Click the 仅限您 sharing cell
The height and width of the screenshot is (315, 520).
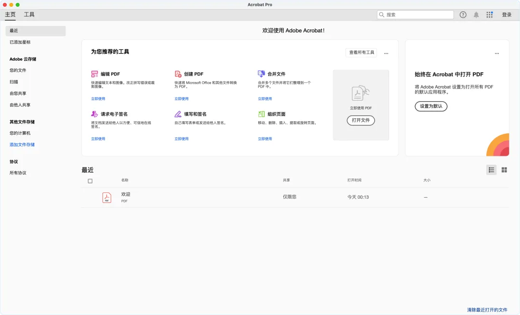[289, 197]
